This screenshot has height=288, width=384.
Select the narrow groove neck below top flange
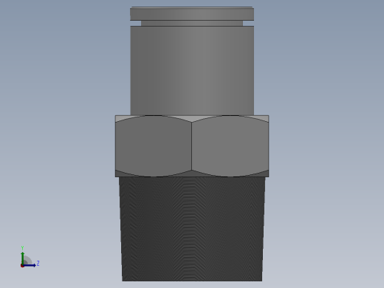(192, 23)
